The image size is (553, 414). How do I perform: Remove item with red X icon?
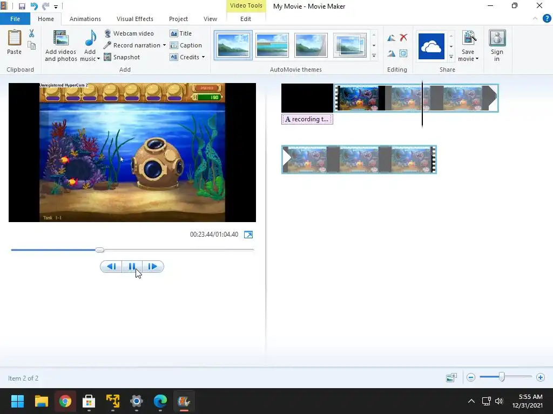pyautogui.click(x=403, y=38)
